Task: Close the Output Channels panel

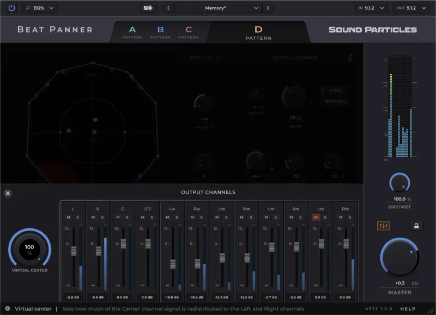Action: coord(8,193)
